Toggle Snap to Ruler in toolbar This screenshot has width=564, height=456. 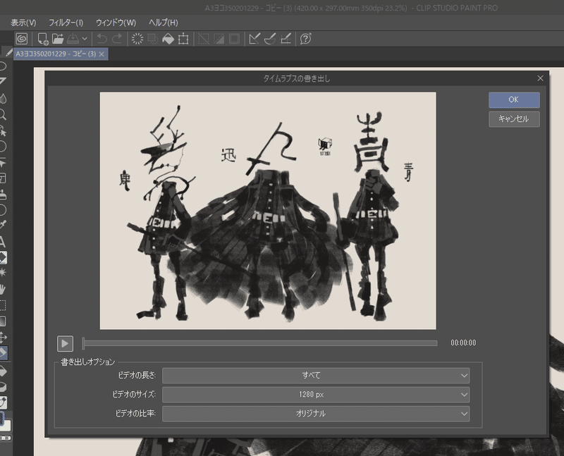[x=255, y=39]
